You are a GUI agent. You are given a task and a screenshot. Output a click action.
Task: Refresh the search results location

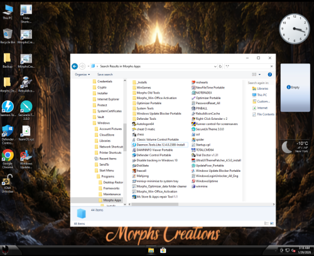click(x=220, y=67)
